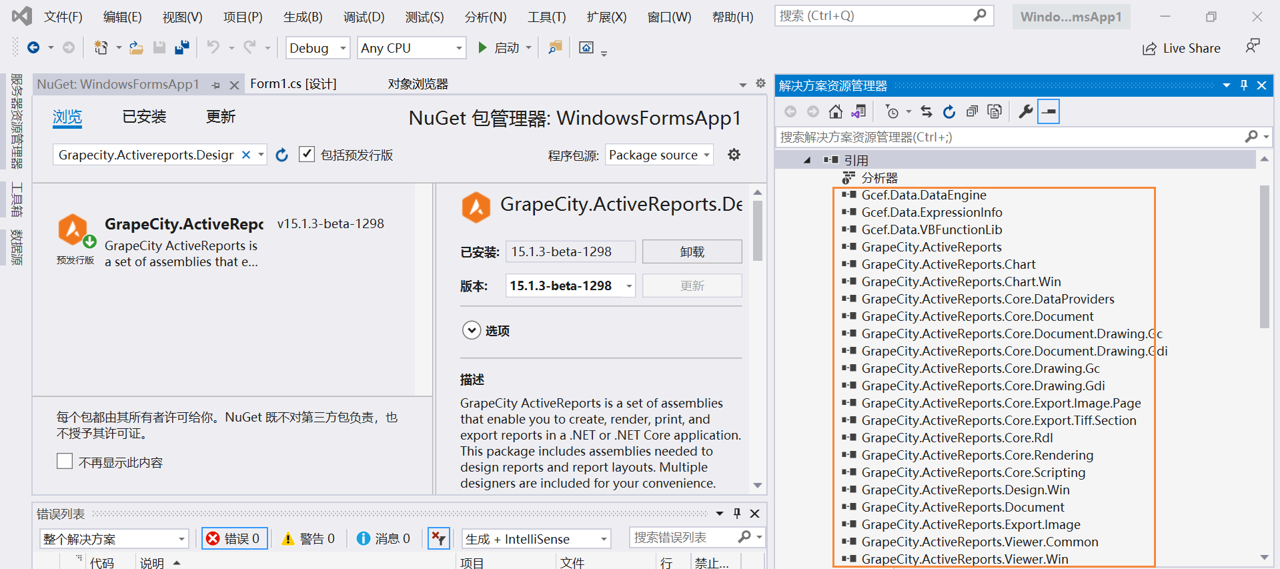
Task: Open the entire solution scope dropdown
Action: click(x=114, y=538)
